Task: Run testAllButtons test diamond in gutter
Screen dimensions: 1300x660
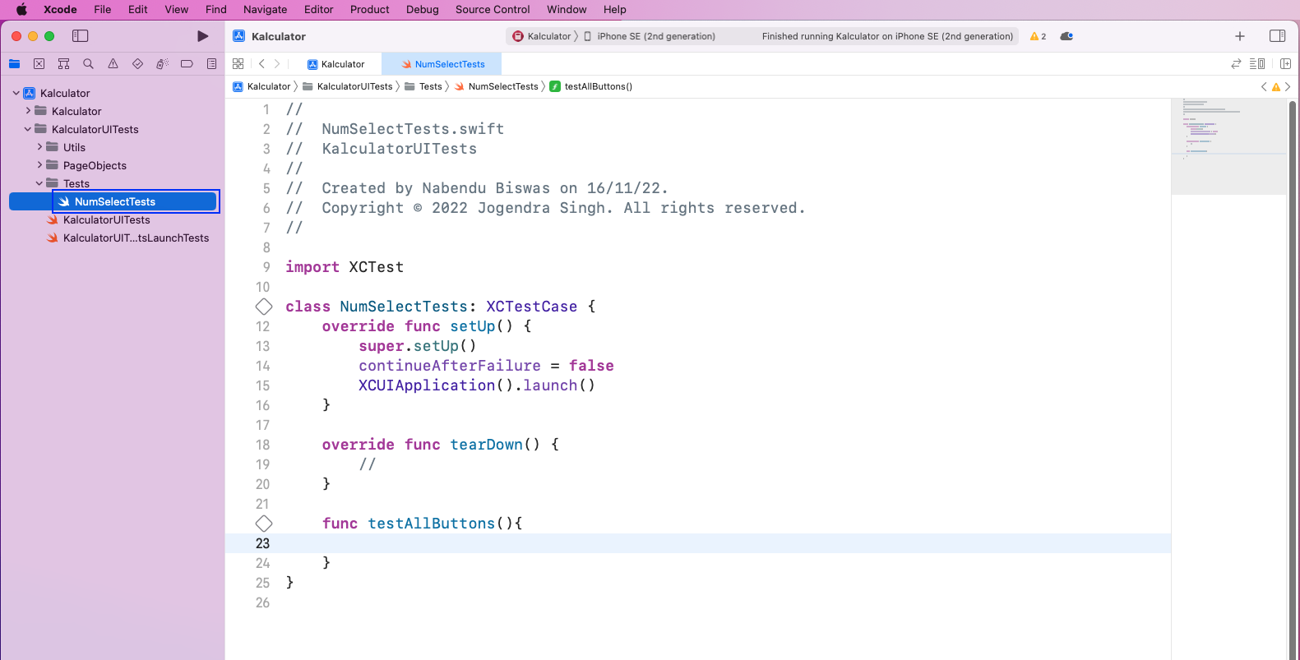Action: [x=264, y=524]
